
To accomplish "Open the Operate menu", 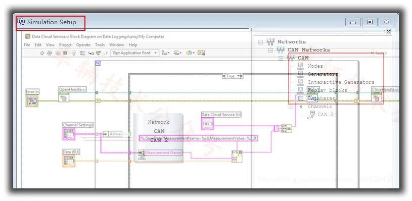I will tap(83, 45).
